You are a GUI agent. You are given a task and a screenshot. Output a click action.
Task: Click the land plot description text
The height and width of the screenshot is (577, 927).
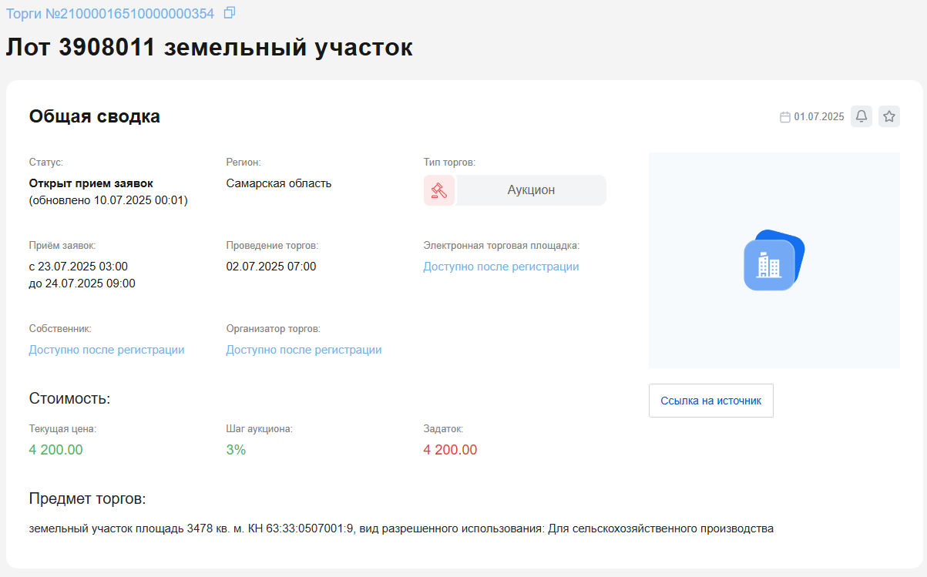(x=401, y=529)
